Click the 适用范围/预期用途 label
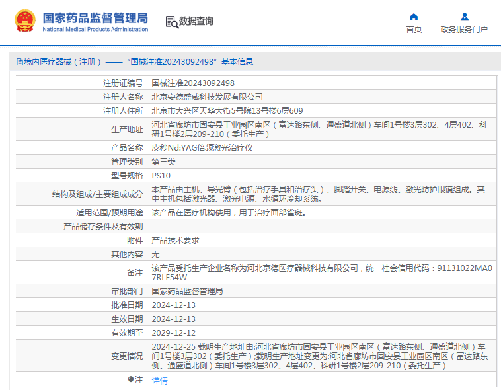 tap(110, 213)
